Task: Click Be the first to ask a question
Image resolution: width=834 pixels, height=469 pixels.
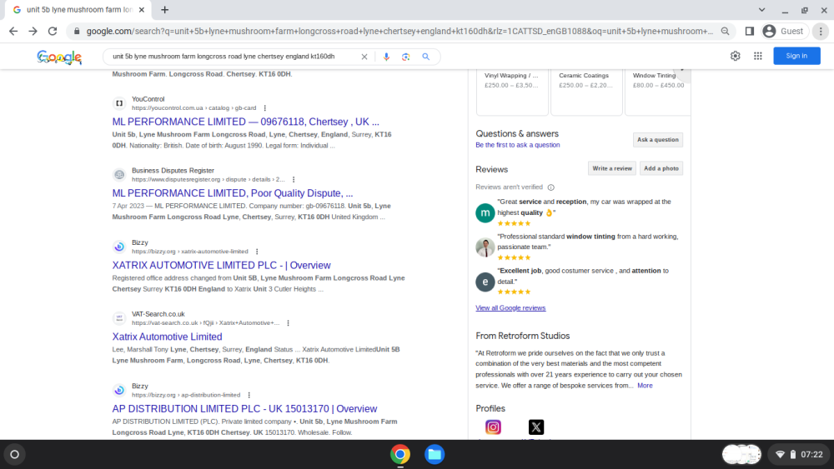Action: [x=518, y=145]
